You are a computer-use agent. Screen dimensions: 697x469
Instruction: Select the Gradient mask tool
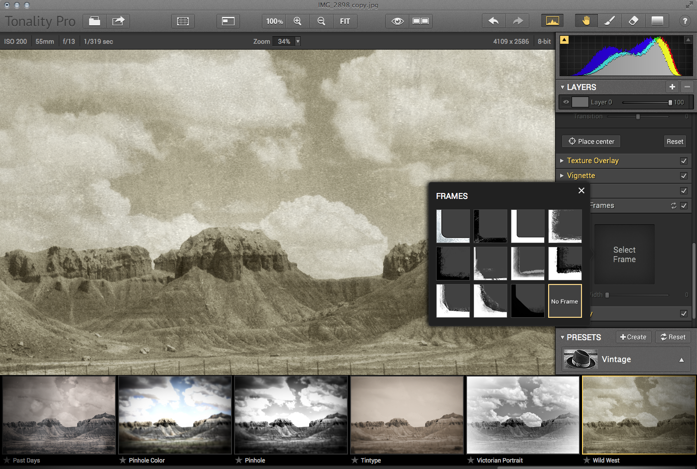[657, 21]
